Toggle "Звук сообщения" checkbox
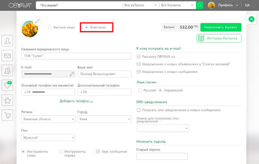Viewport: 259px width, 164px height. coord(98,152)
